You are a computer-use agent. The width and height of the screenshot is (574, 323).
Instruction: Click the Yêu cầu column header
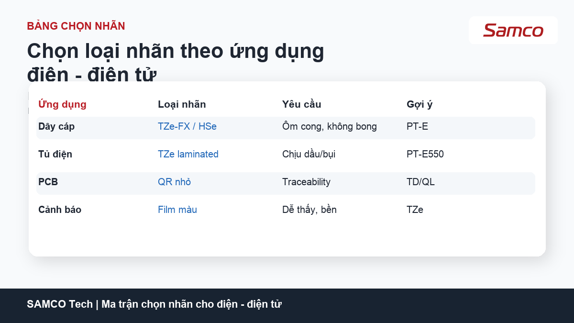click(x=302, y=104)
